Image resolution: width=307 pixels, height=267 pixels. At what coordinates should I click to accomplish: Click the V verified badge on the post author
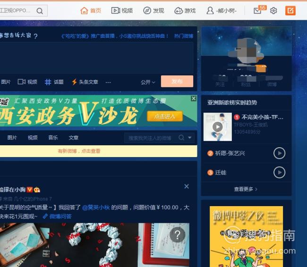[x=30, y=190]
